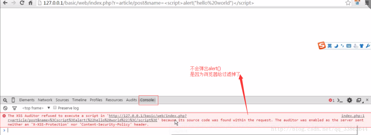371x135 pixels.
Task: Open the translate extension icon
Action: (357, 3)
